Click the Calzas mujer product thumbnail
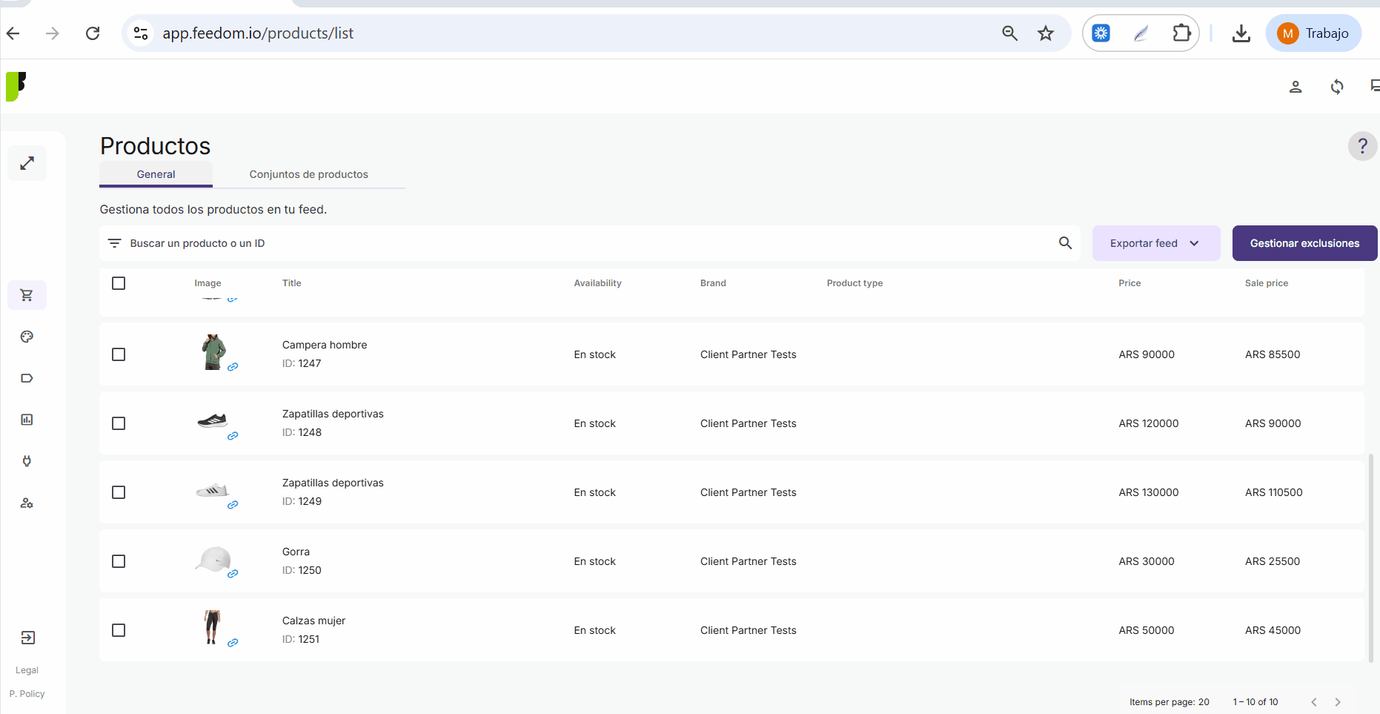The image size is (1380, 714). (213, 627)
